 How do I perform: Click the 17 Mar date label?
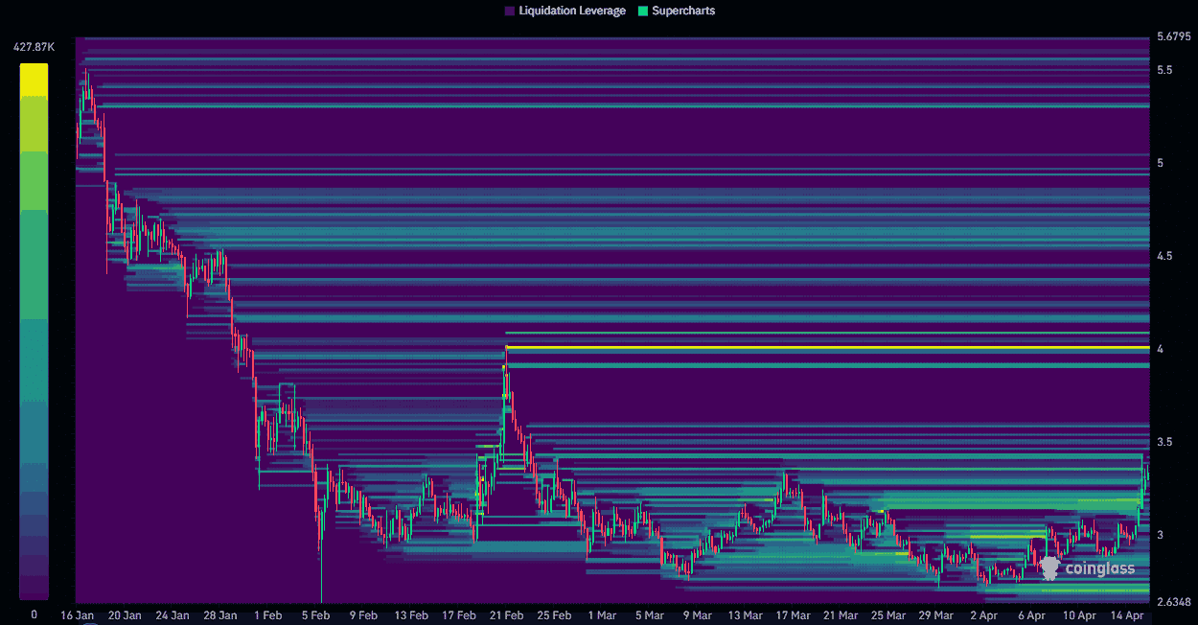794,615
